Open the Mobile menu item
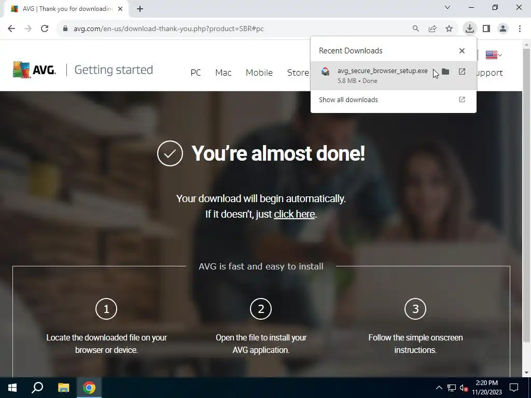Viewport: 531px width, 398px height. pyautogui.click(x=259, y=73)
